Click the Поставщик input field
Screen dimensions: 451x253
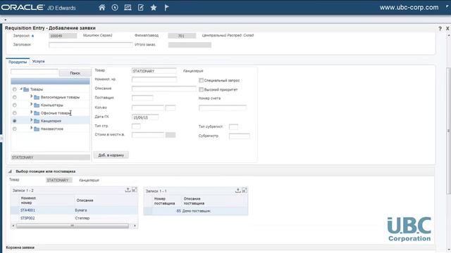[x=142, y=98]
